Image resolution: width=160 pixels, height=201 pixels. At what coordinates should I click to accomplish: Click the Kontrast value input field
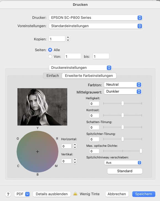(94, 116)
